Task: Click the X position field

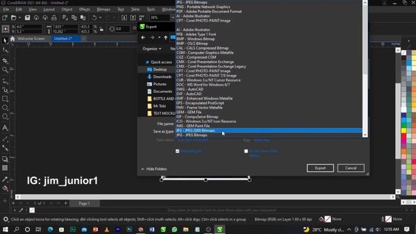Action: (x=29, y=27)
